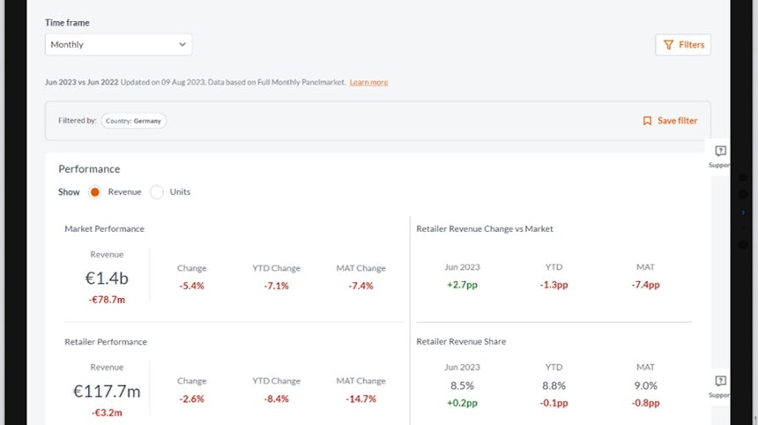The width and height of the screenshot is (758, 425).
Task: Select the Revenue radio button
Action: [95, 192]
